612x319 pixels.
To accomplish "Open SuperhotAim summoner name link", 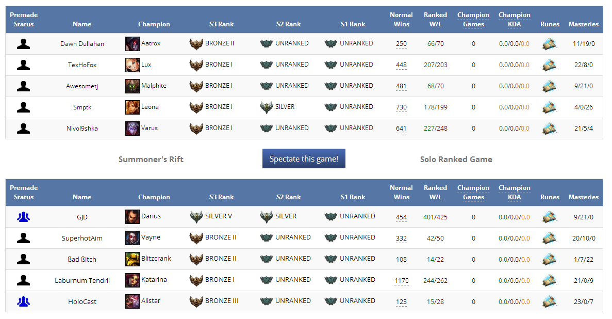I will coord(82,238).
